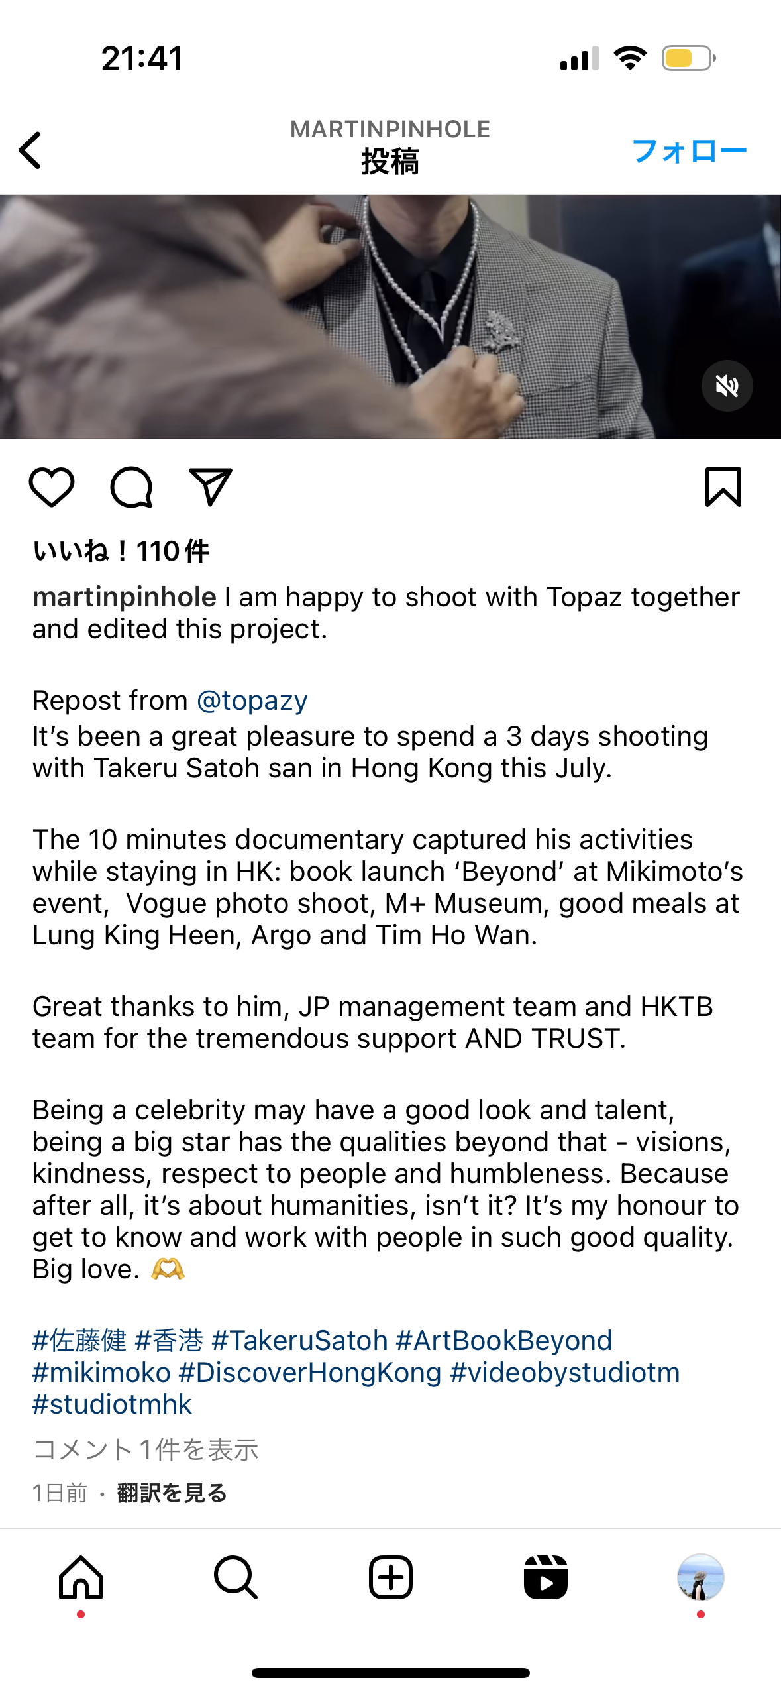
Task: Tap the フォロー follow button
Action: [x=689, y=151]
